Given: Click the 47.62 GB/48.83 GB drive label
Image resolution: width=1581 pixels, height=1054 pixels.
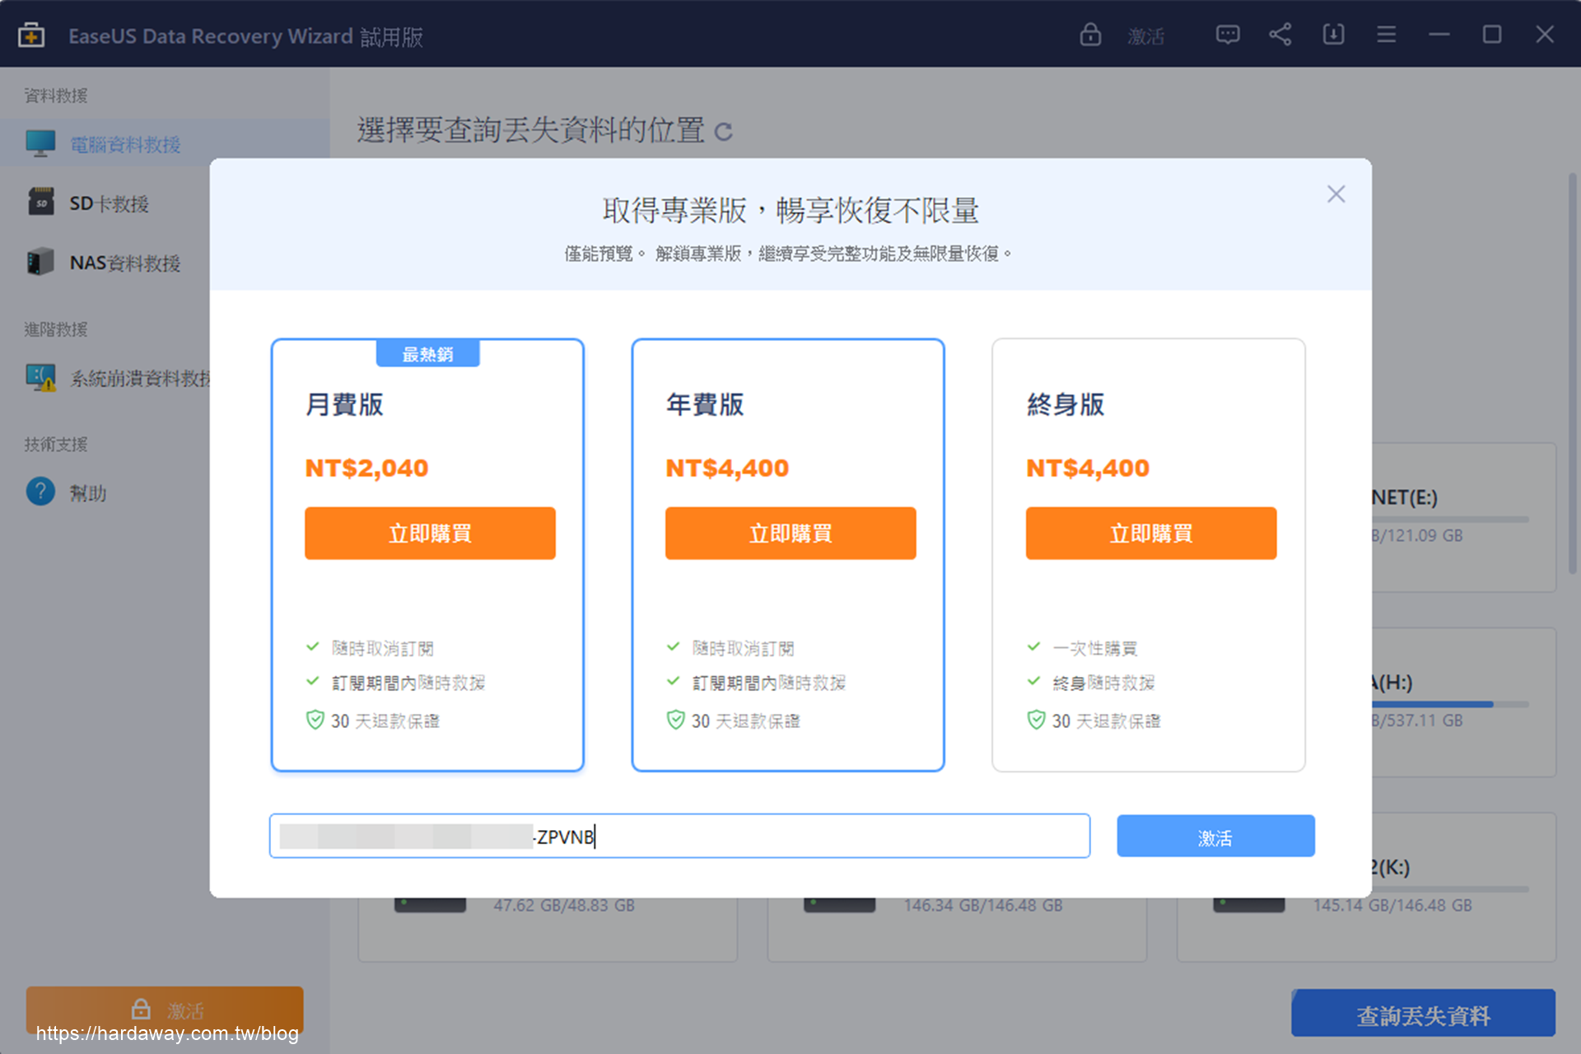Looking at the screenshot, I should click(x=564, y=906).
